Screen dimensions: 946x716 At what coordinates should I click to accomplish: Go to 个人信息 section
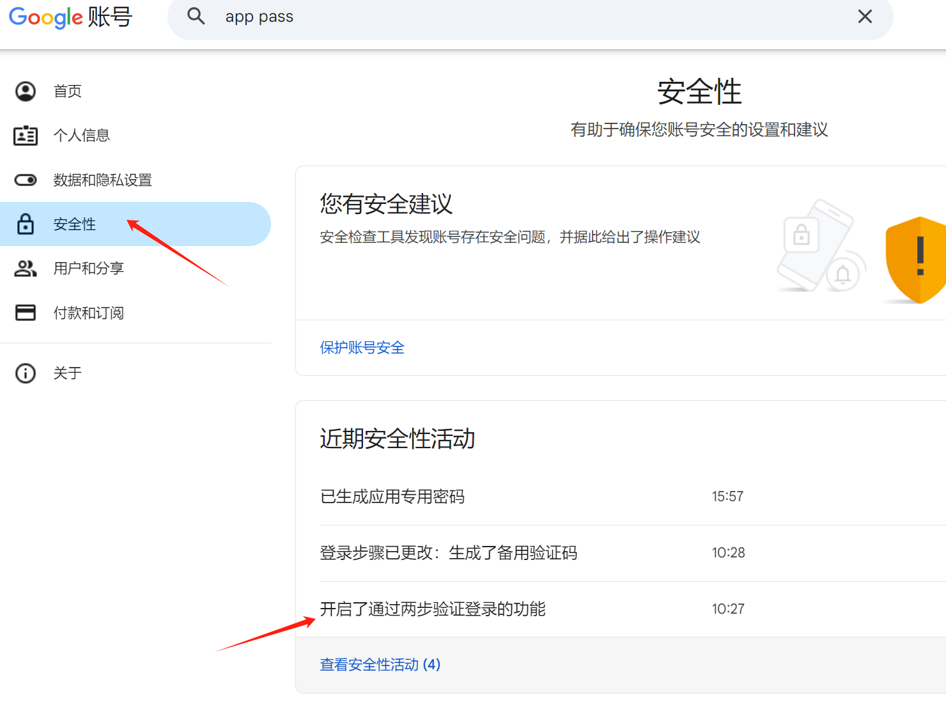point(136,136)
